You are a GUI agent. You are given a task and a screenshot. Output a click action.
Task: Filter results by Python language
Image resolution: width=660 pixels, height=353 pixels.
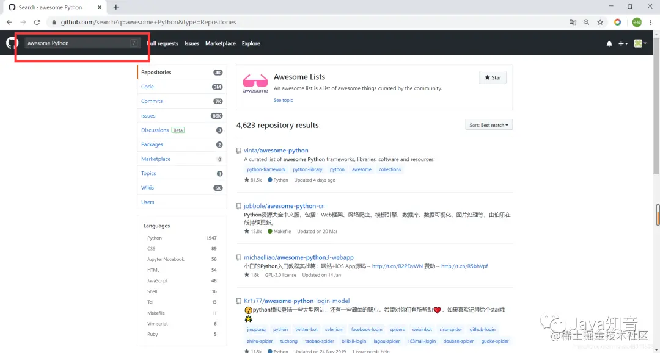(x=182, y=238)
